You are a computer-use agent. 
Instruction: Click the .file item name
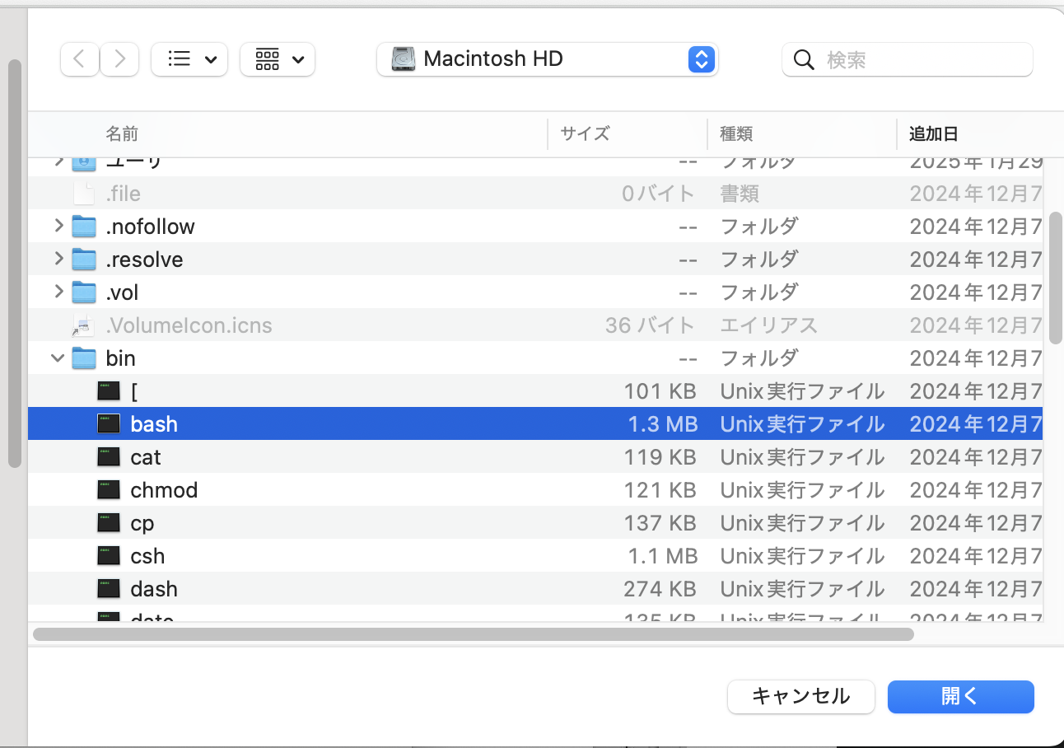[123, 194]
